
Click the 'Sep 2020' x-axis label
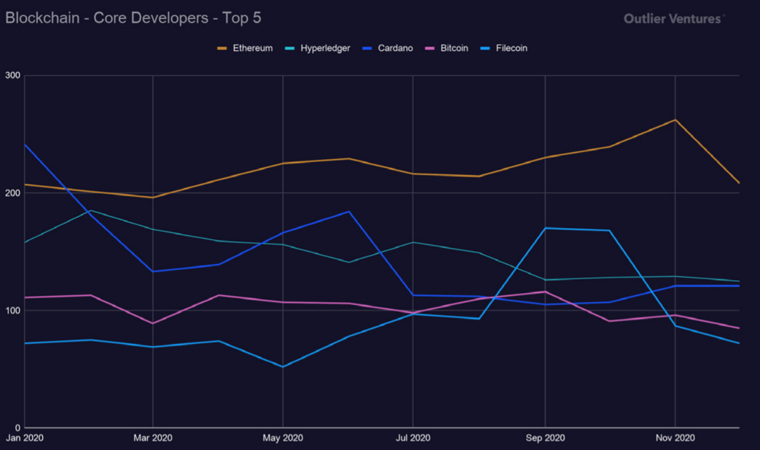coord(545,438)
